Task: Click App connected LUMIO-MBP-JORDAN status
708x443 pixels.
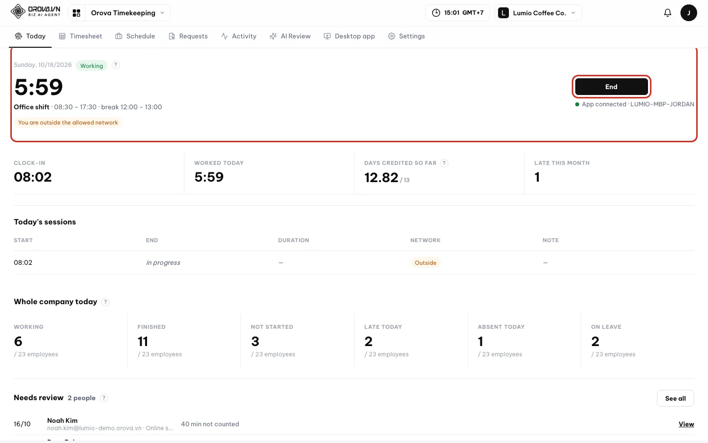Action: [634, 104]
